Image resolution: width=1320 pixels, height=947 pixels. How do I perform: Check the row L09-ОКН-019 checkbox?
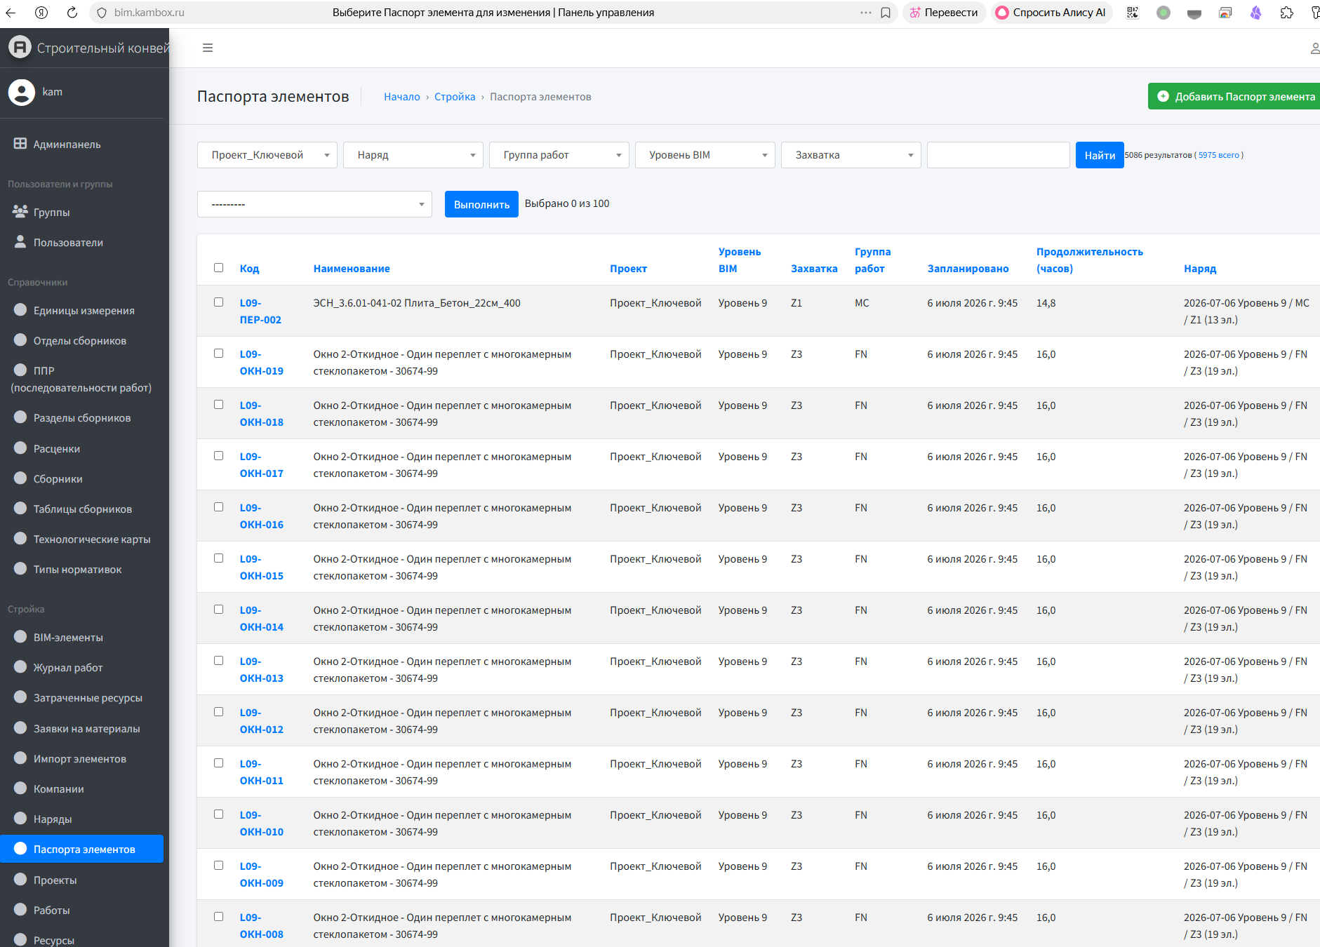point(219,354)
